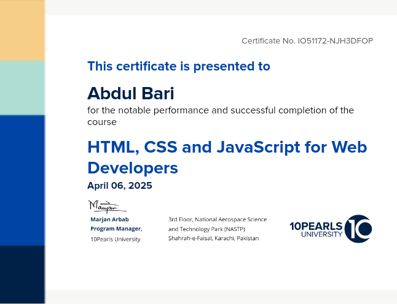Click the '3rd Floor, National Aerospace Science' line

(x=218, y=219)
